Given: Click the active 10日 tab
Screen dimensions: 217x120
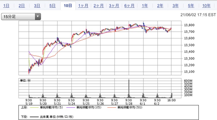Looking at the screenshot, I should click(68, 6).
